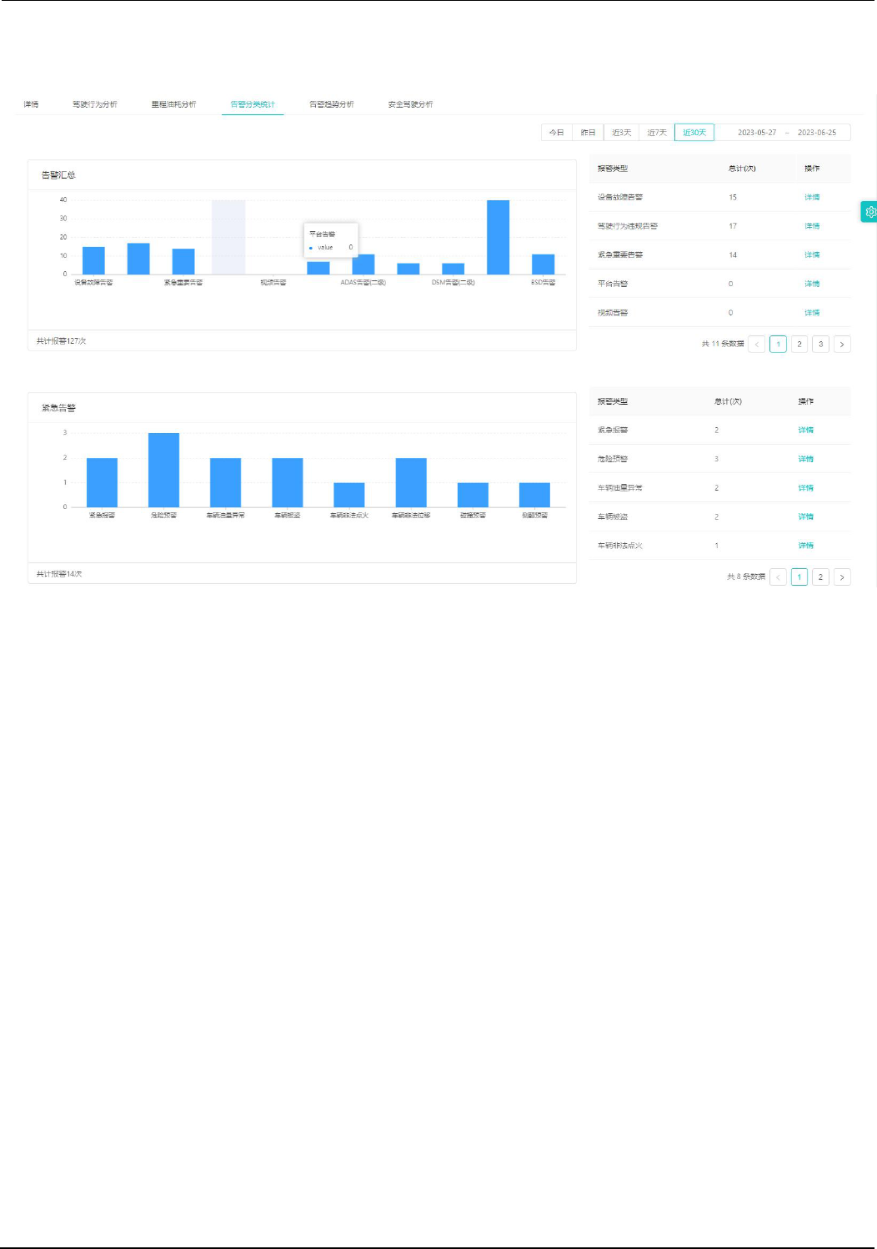Switch to the 安全驾驶分析 tab
Viewport: 877px width, 1249px height.
pos(410,104)
